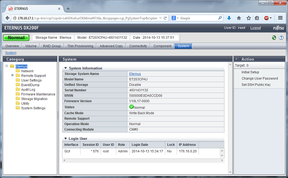Image resolution: width=288 pixels, height=178 pixels.
Task: Select Eternus in the category tree
Action: [x=21, y=66]
